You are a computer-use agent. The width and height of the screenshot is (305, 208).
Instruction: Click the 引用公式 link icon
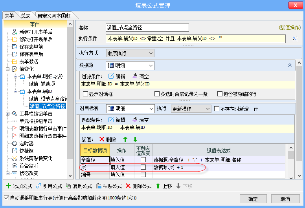tap(39, 186)
